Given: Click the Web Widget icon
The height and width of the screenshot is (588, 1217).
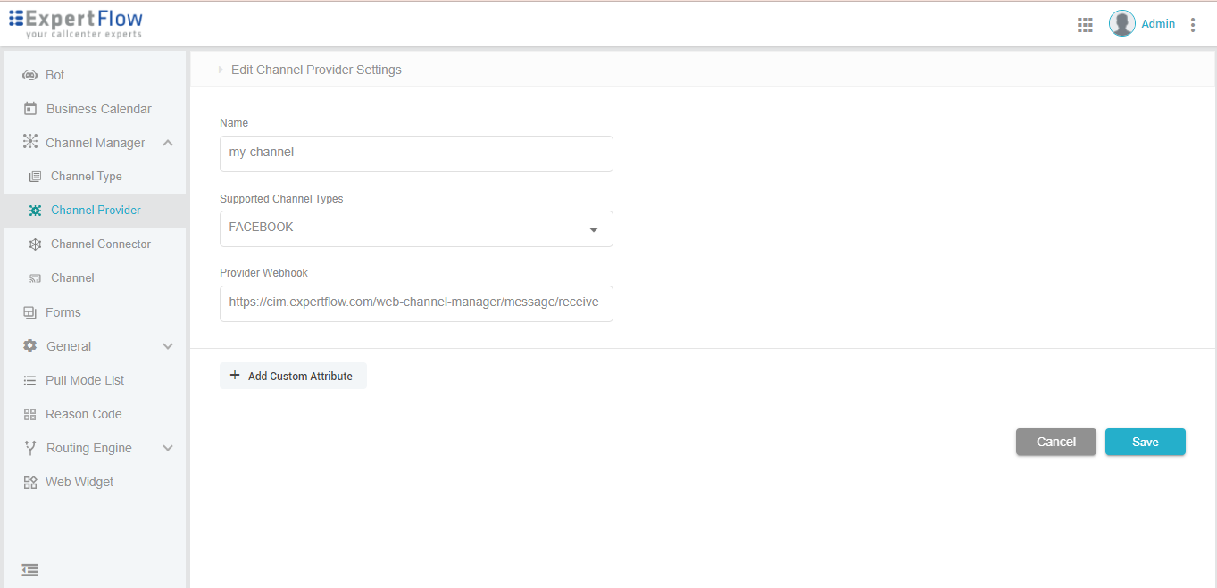Looking at the screenshot, I should 29,481.
